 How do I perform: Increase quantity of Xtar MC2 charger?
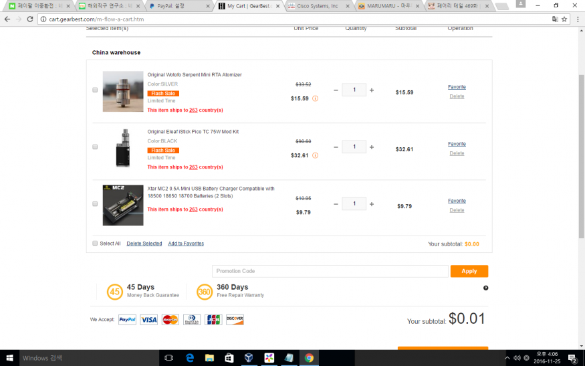372,204
